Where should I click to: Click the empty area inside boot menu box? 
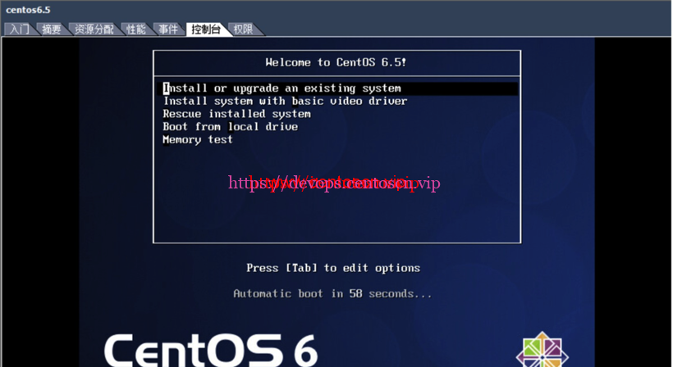(x=336, y=217)
